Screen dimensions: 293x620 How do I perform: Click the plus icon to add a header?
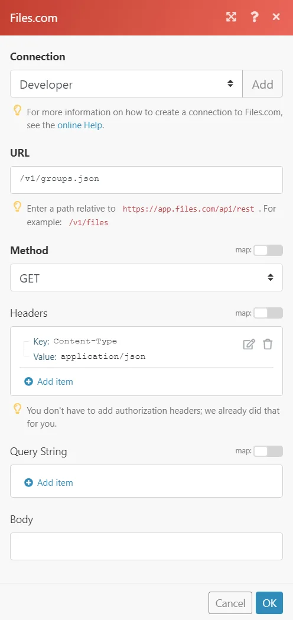28,382
